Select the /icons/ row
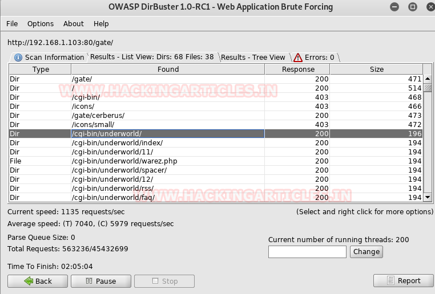Viewport: 435px width, 294px height. [x=216, y=107]
